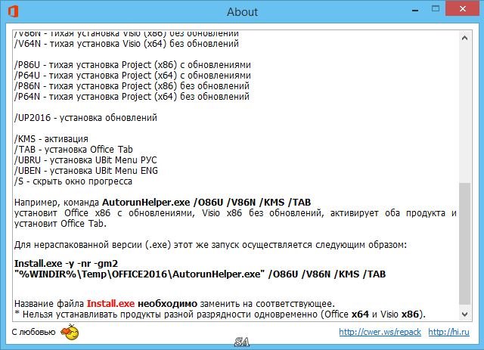This screenshot has width=484, height=350.
Task: Click the Для нераспакованной версии line
Action: point(210,245)
